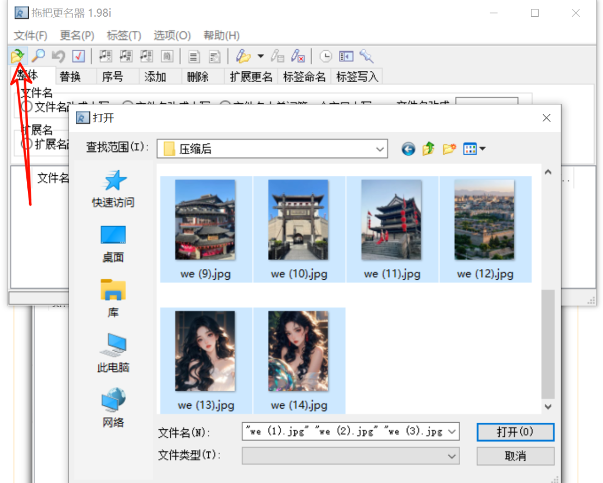This screenshot has width=603, height=483.
Task: Click the panel layout toggle icon
Action: (346, 56)
